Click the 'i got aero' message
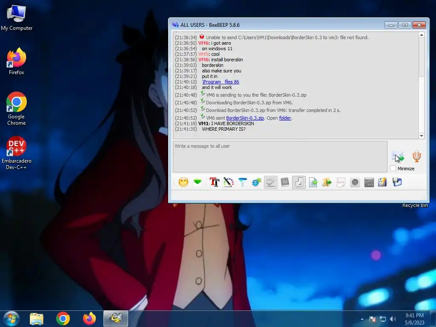Viewport: 436px width, 327px height. (221, 43)
